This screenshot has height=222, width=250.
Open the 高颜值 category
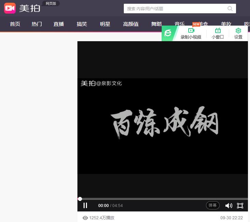pyautogui.click(x=131, y=24)
